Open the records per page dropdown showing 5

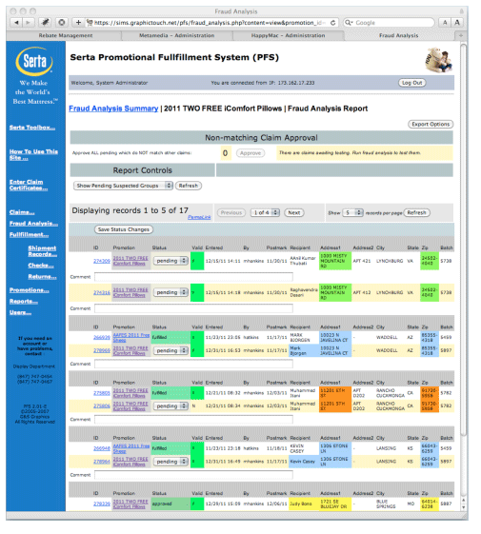pyautogui.click(x=352, y=213)
